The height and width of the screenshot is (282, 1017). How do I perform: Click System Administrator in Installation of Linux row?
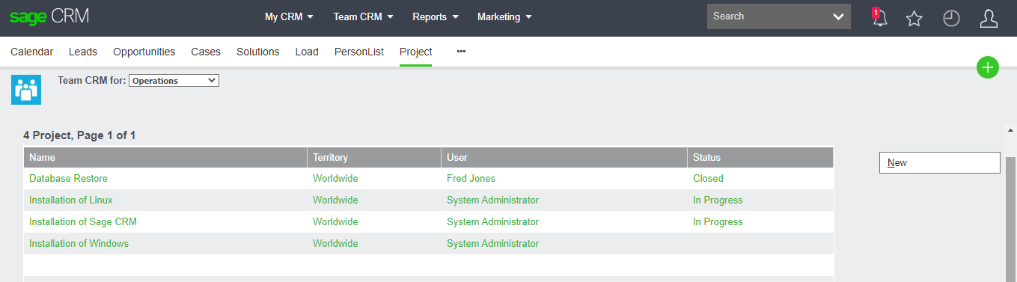492,200
